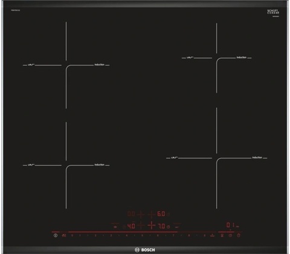Set power level 5 on the slider

point(142,235)
